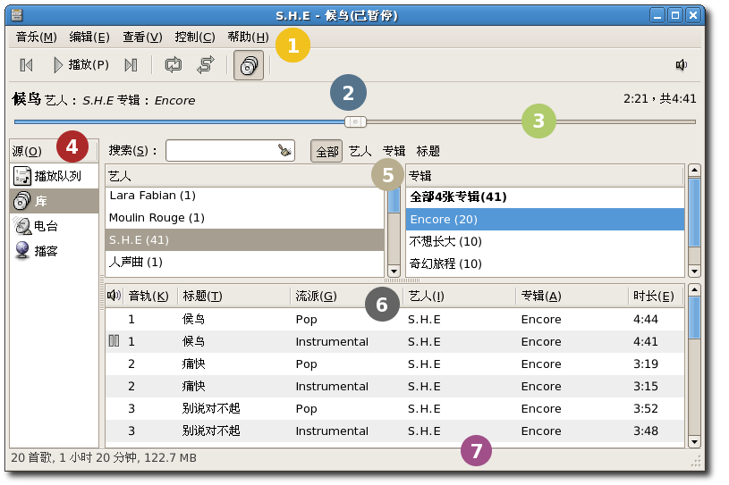Open the 音乐(M) menu
729x485 pixels.
[37, 37]
